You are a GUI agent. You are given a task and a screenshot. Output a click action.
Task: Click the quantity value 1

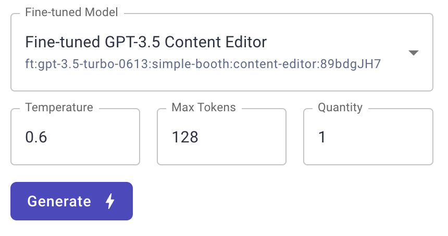coord(322,137)
